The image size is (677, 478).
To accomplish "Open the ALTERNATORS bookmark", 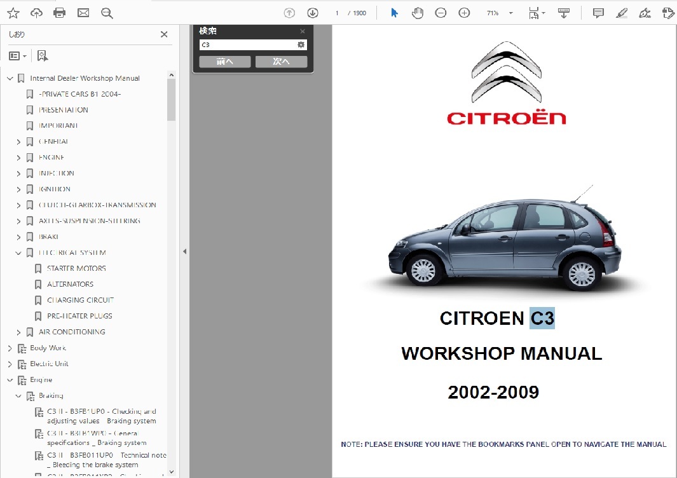I will tap(71, 284).
